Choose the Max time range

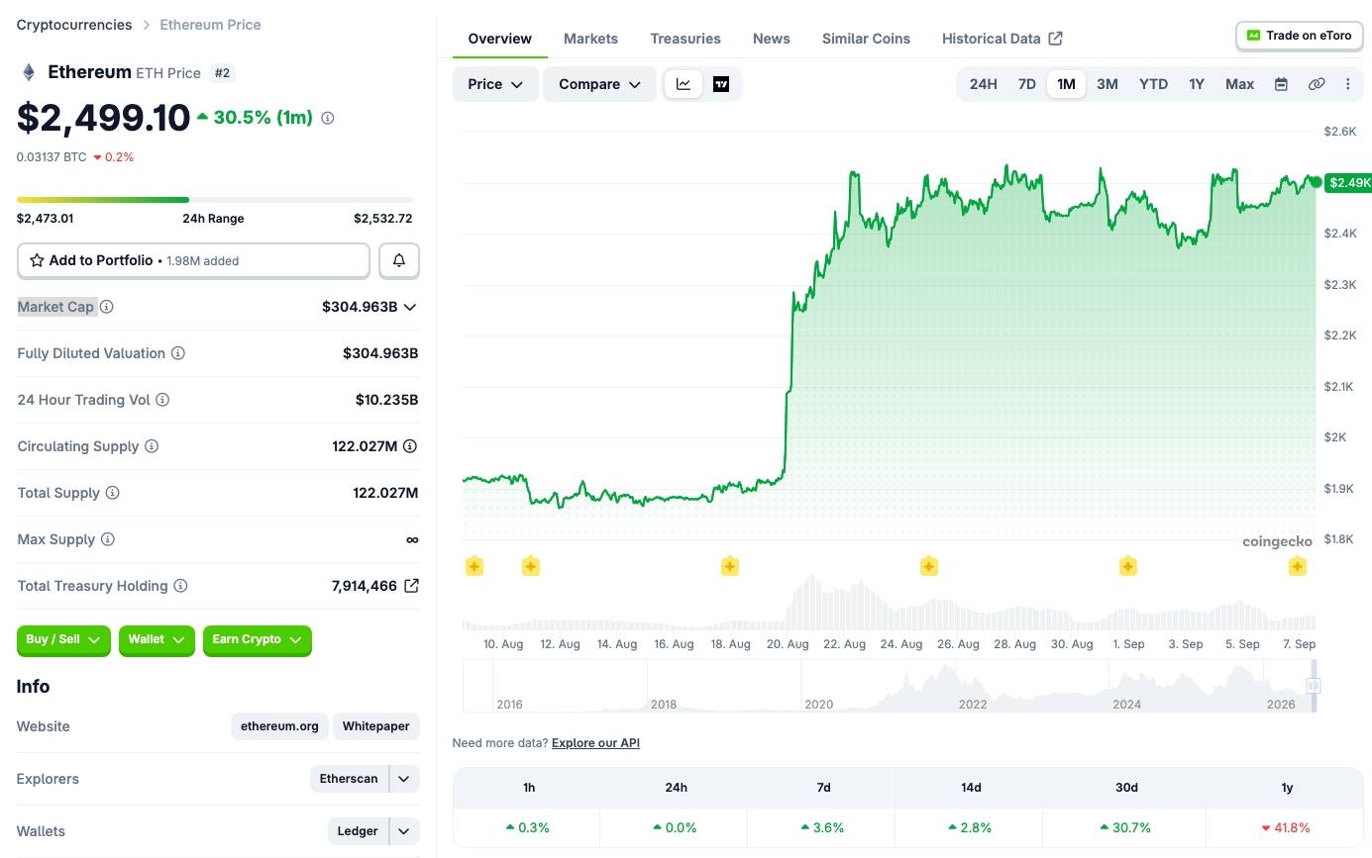click(1239, 84)
